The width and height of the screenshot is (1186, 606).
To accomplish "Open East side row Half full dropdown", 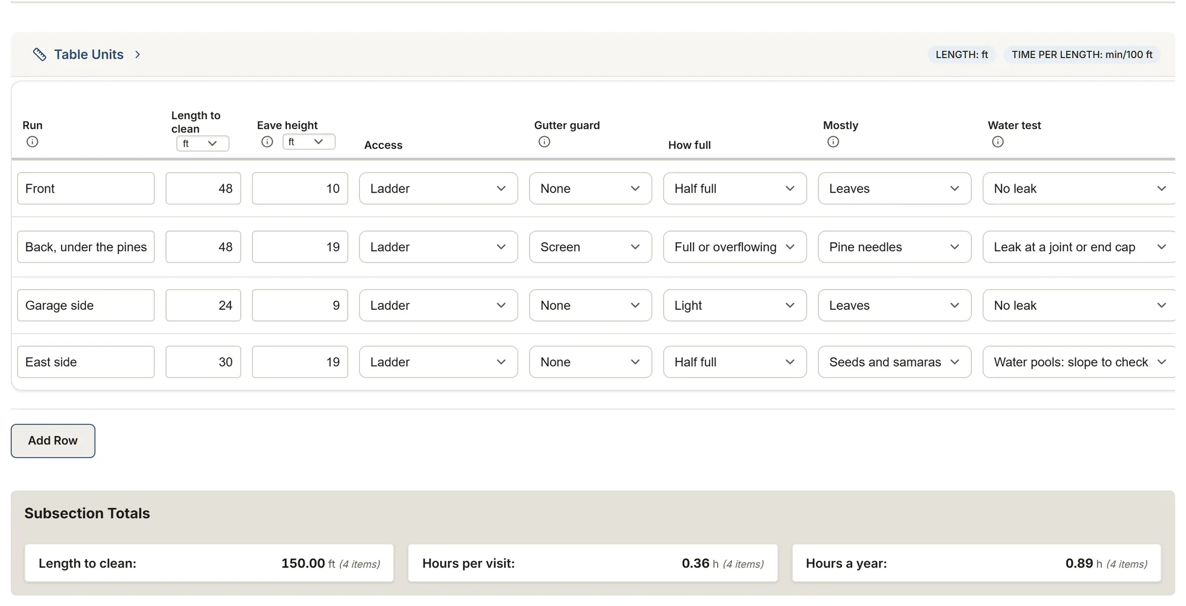I will click(x=735, y=362).
